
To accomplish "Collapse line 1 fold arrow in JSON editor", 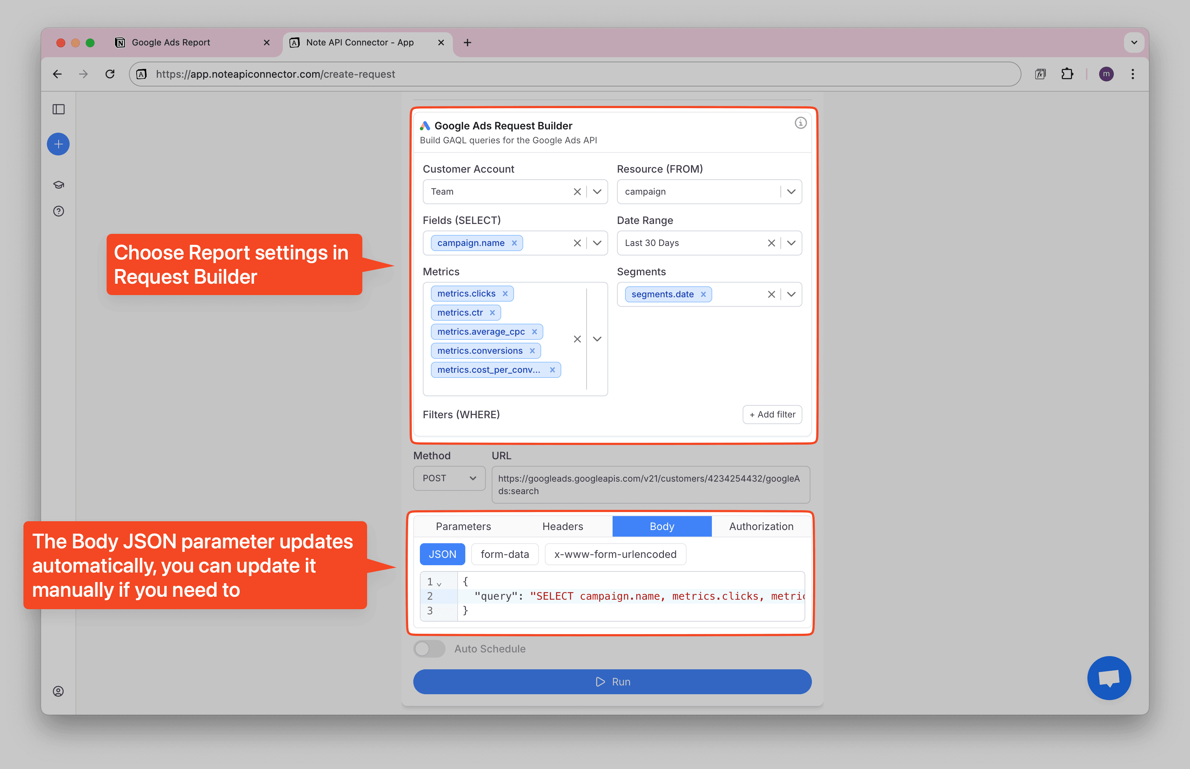I will coord(439,584).
